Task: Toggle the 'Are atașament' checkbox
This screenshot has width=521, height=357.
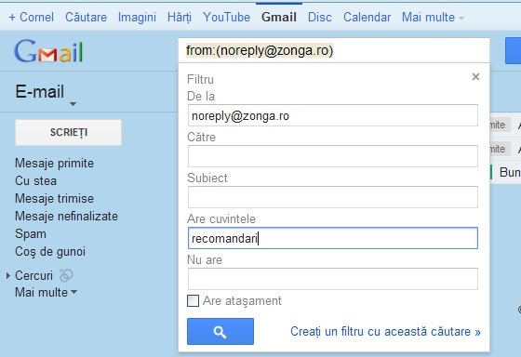Action: (x=194, y=300)
